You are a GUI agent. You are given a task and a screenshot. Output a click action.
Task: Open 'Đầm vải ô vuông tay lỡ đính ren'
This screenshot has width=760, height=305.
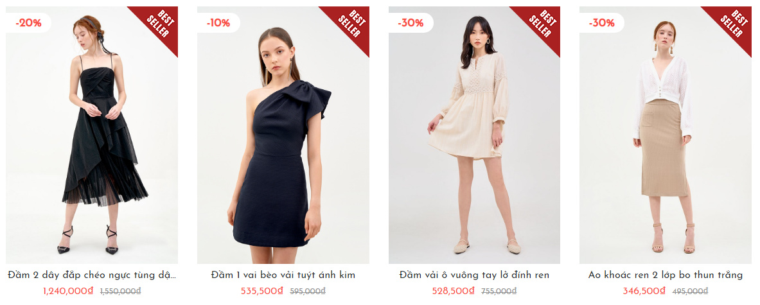click(475, 275)
